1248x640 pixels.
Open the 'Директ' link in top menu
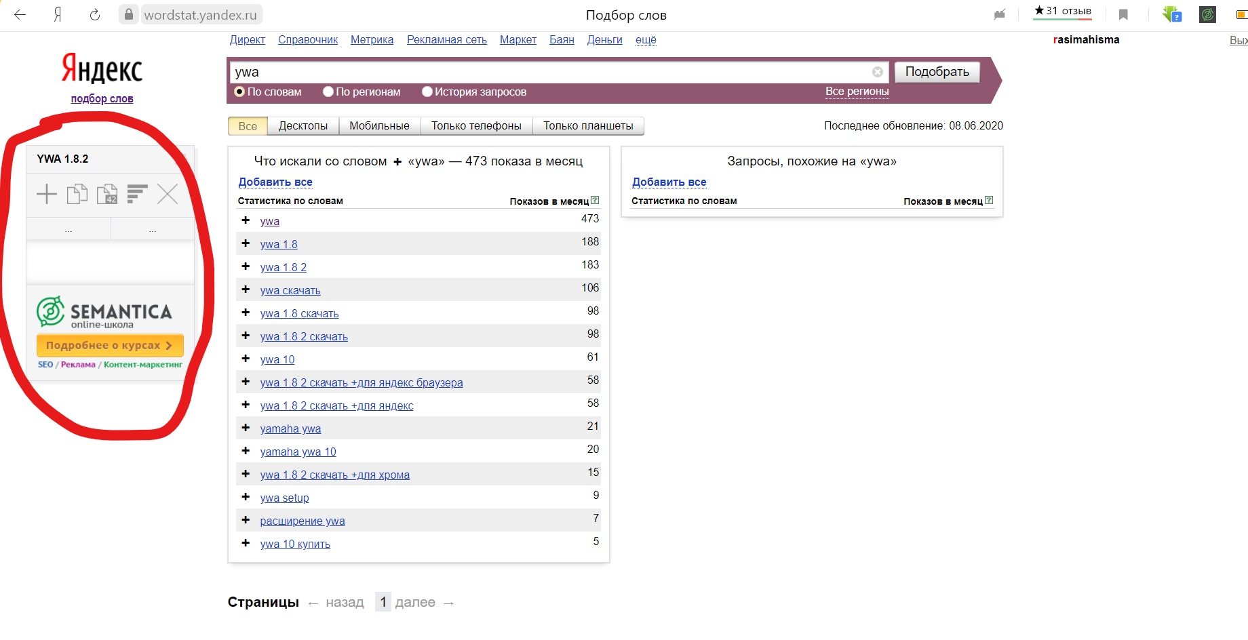click(248, 40)
